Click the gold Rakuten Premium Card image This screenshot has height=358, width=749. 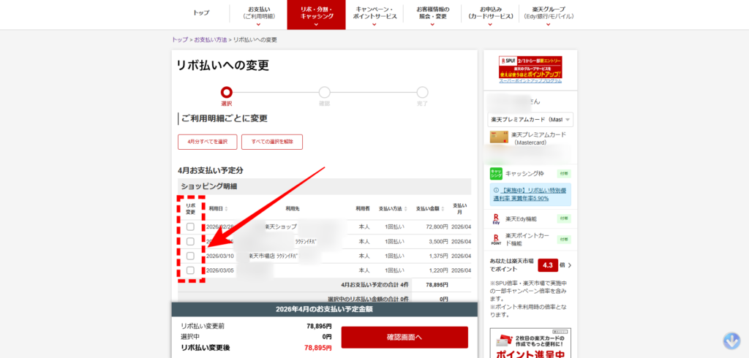coord(499,137)
